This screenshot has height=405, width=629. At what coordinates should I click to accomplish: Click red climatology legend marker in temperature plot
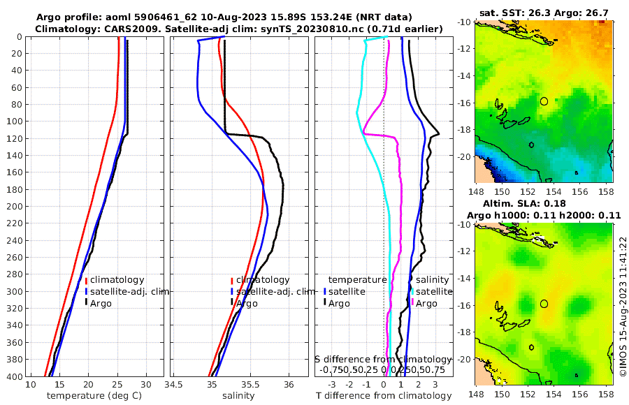coord(86,280)
